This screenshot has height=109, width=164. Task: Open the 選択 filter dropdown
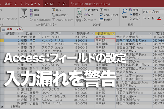click(x=58, y=10)
